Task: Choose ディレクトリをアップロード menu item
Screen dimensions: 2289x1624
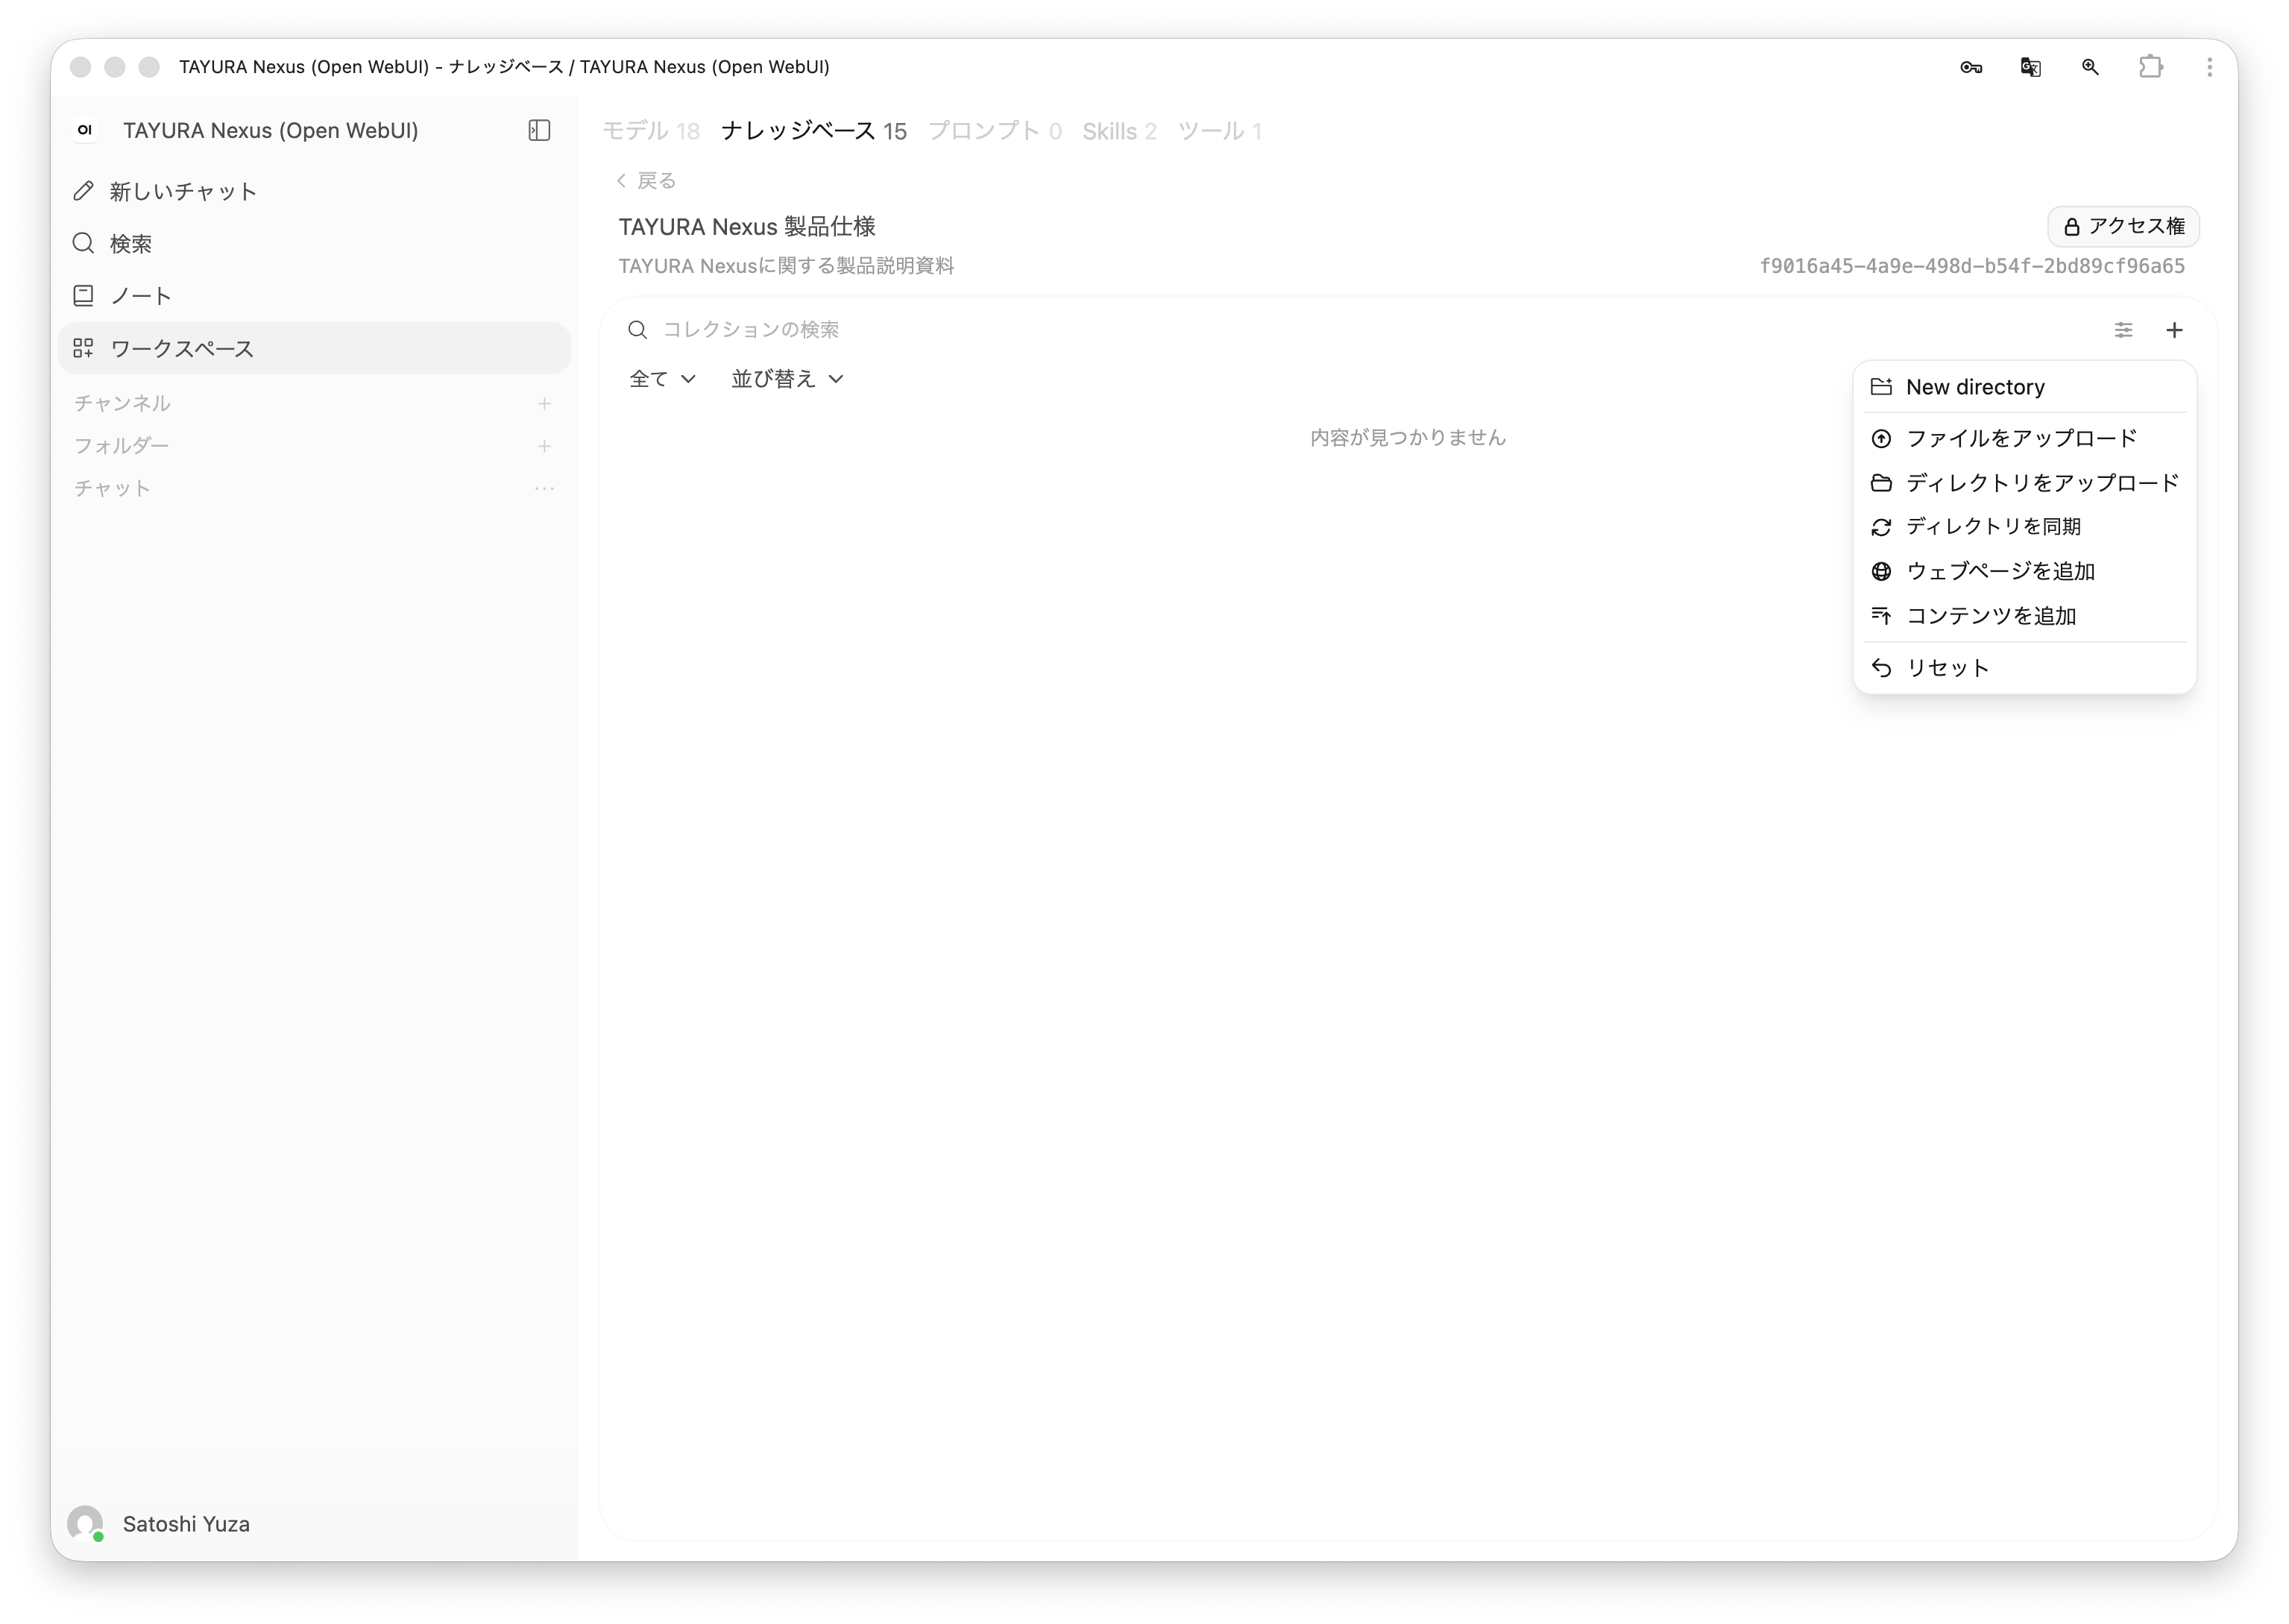Action: (x=2024, y=483)
